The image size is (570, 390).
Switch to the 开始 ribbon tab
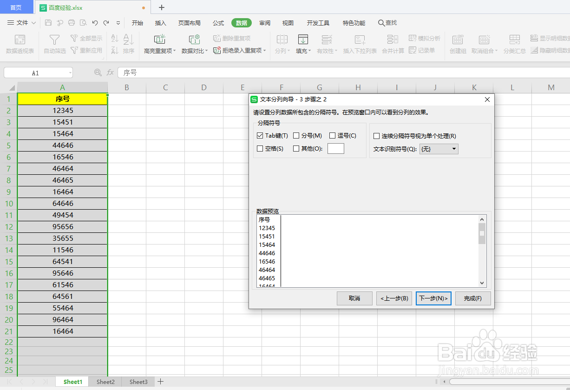click(137, 23)
